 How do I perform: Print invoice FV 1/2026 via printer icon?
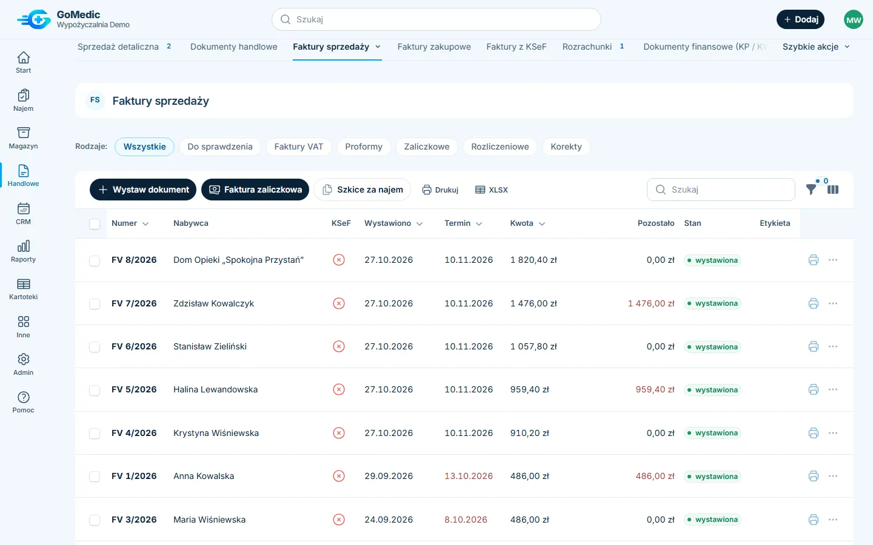814,476
